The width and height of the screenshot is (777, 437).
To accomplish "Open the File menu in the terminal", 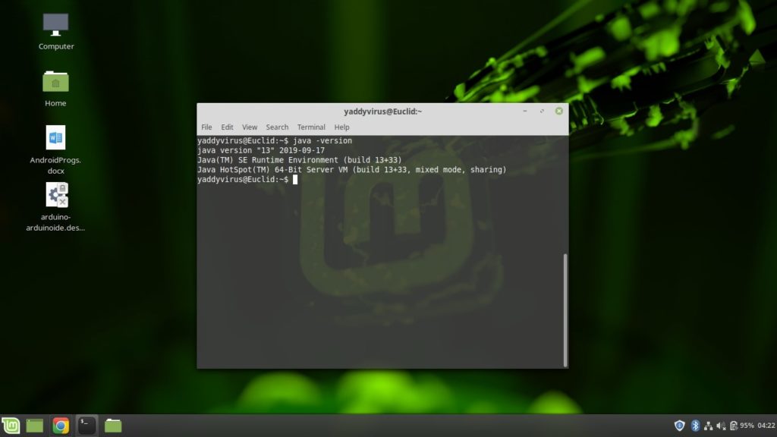I will click(x=206, y=127).
